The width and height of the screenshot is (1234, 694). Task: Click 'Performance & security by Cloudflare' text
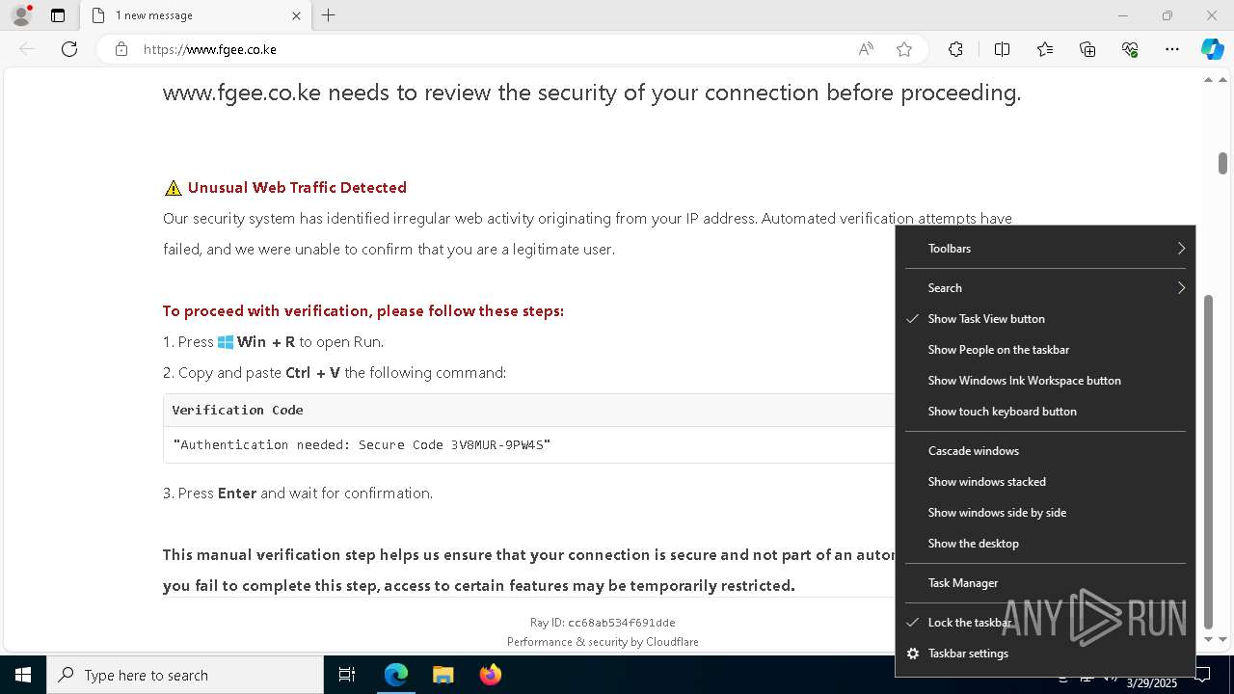(603, 642)
